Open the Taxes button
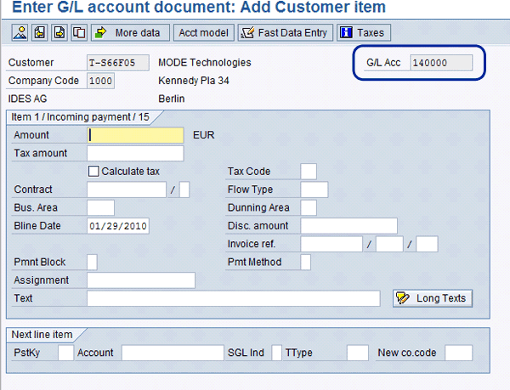The height and width of the screenshot is (390, 510). [361, 33]
